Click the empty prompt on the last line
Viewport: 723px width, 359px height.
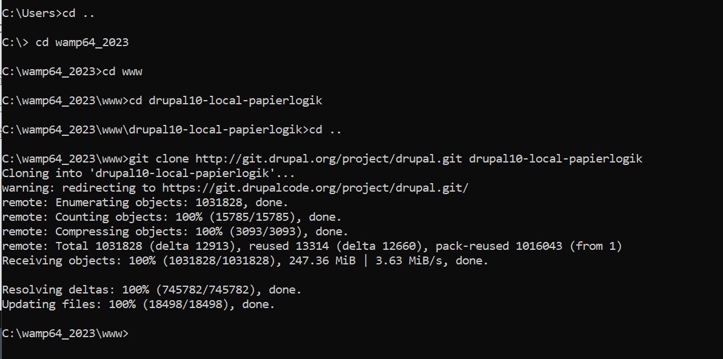[133, 334]
